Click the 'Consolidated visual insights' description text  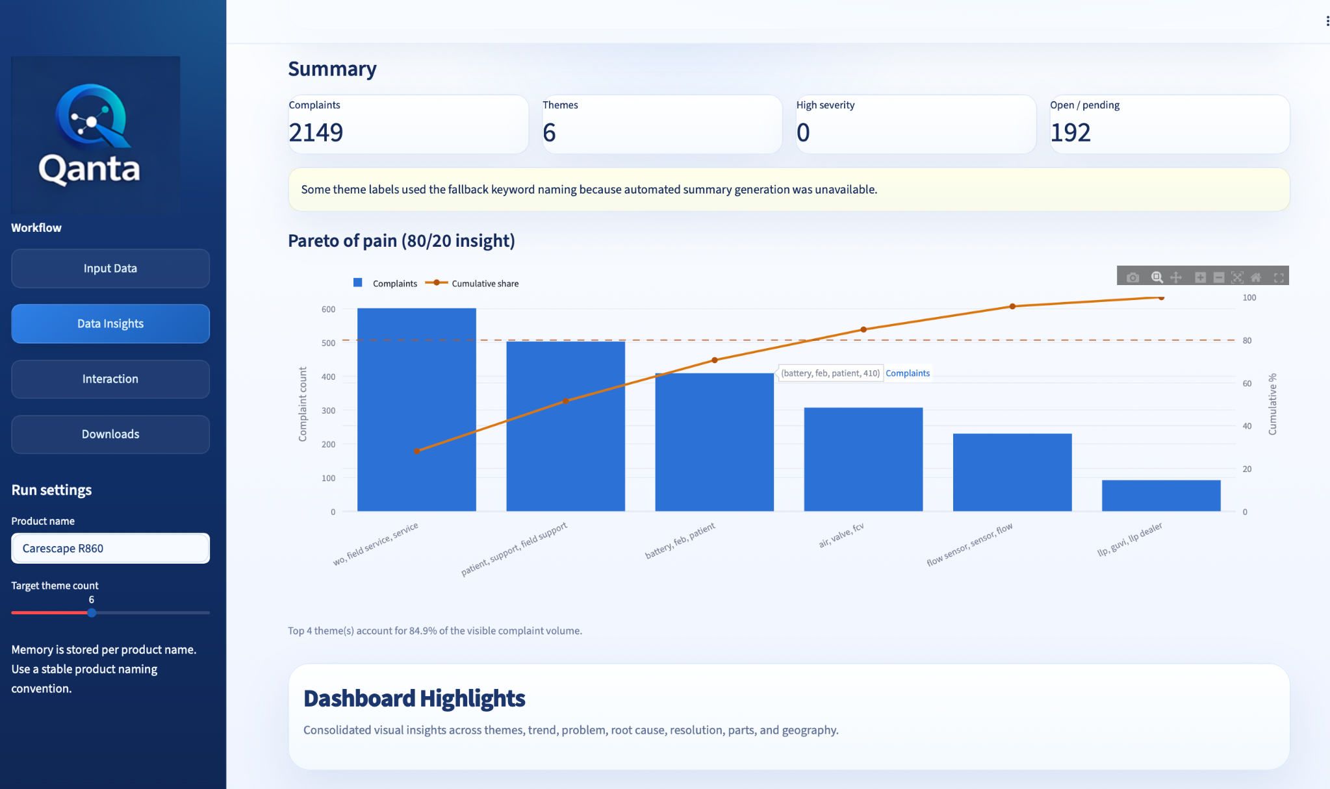coord(570,730)
